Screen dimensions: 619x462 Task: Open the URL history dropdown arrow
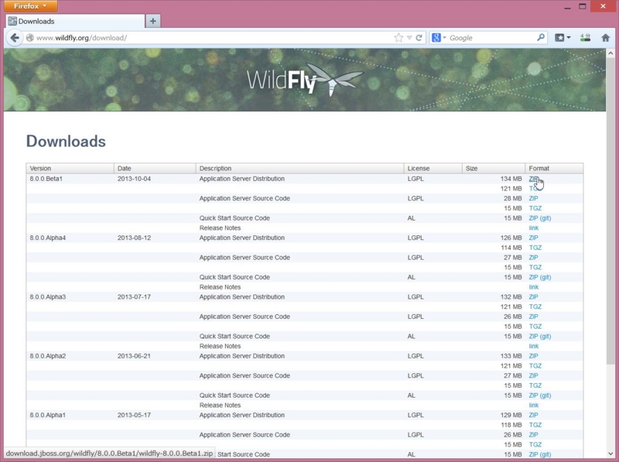[409, 38]
